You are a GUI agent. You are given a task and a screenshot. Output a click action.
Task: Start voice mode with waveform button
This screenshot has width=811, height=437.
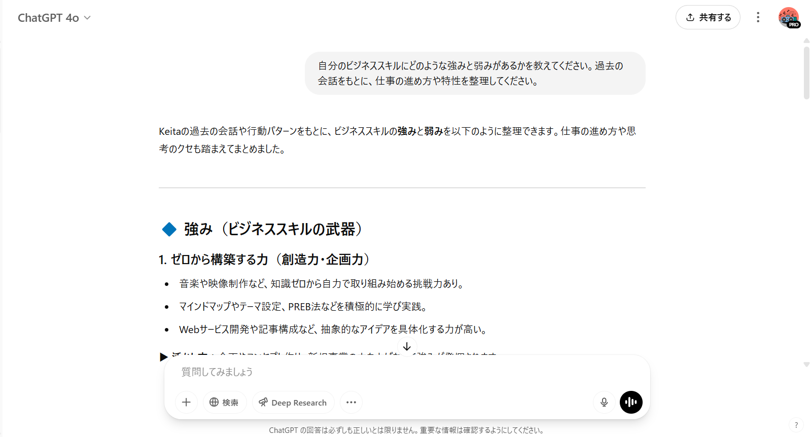click(631, 402)
